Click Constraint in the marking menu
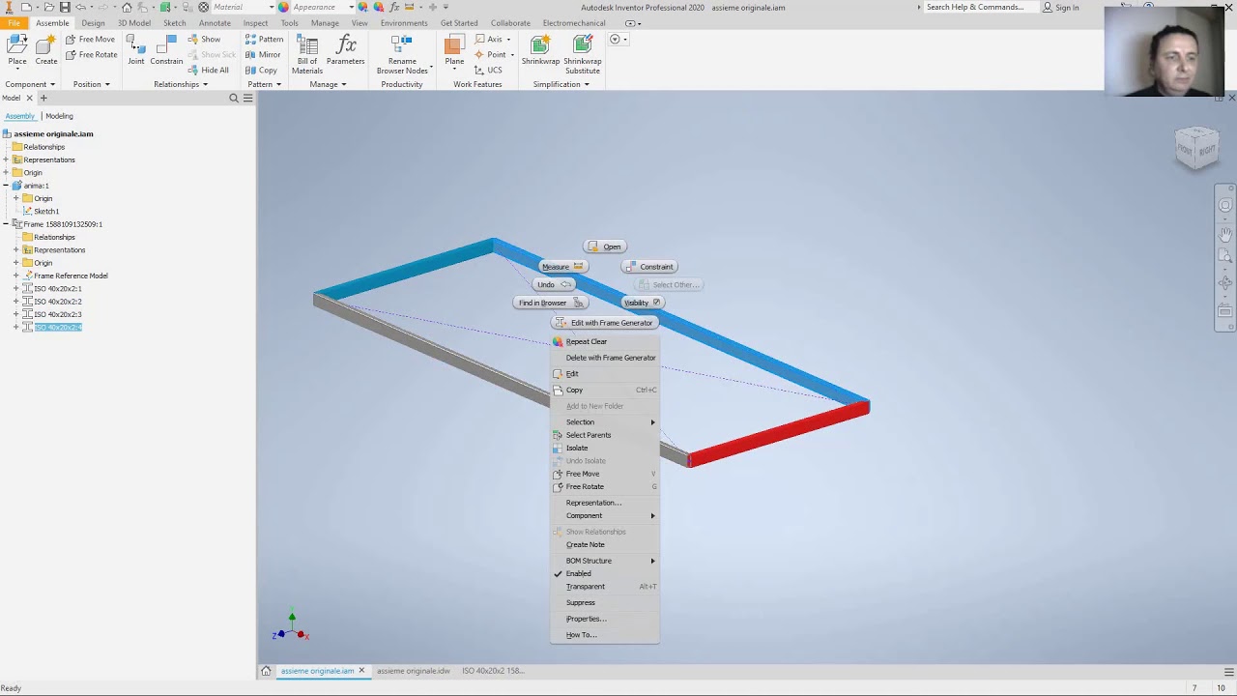1237x696 pixels. click(649, 267)
